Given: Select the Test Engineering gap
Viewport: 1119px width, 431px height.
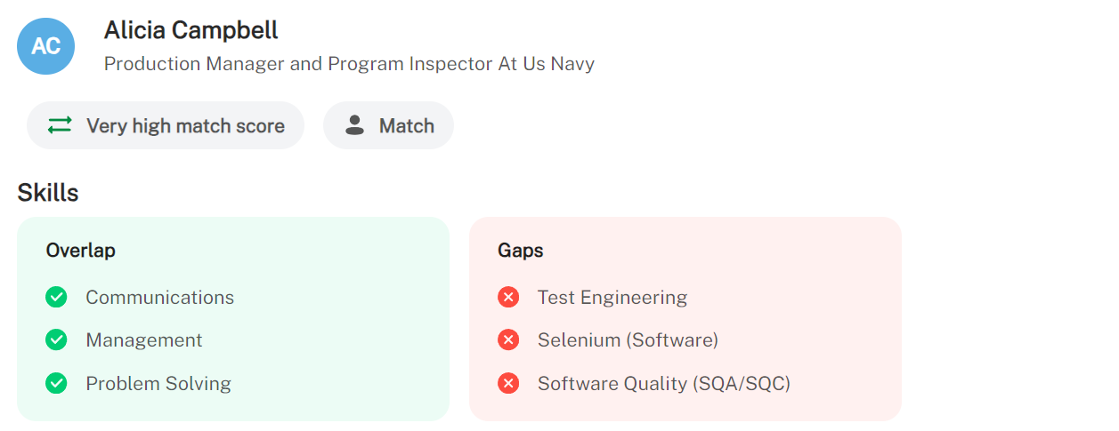Looking at the screenshot, I should [x=612, y=297].
